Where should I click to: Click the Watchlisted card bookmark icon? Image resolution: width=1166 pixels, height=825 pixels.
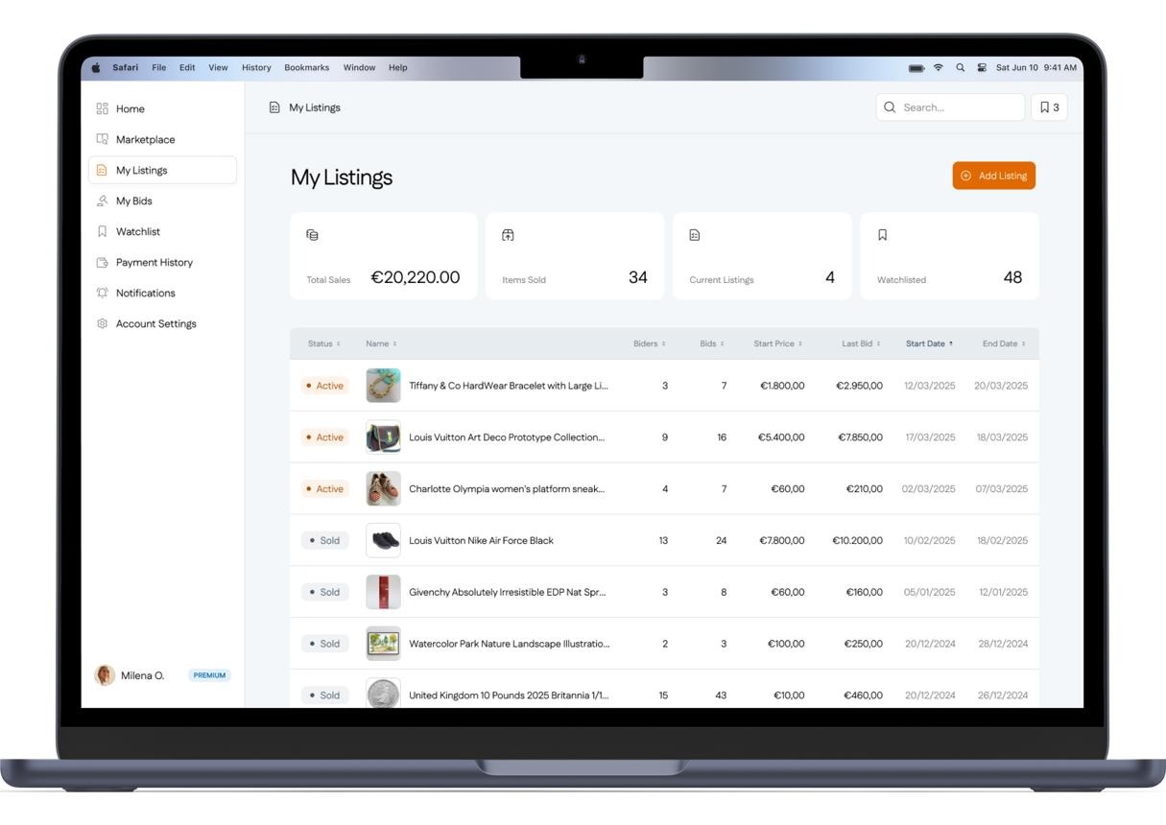(882, 235)
